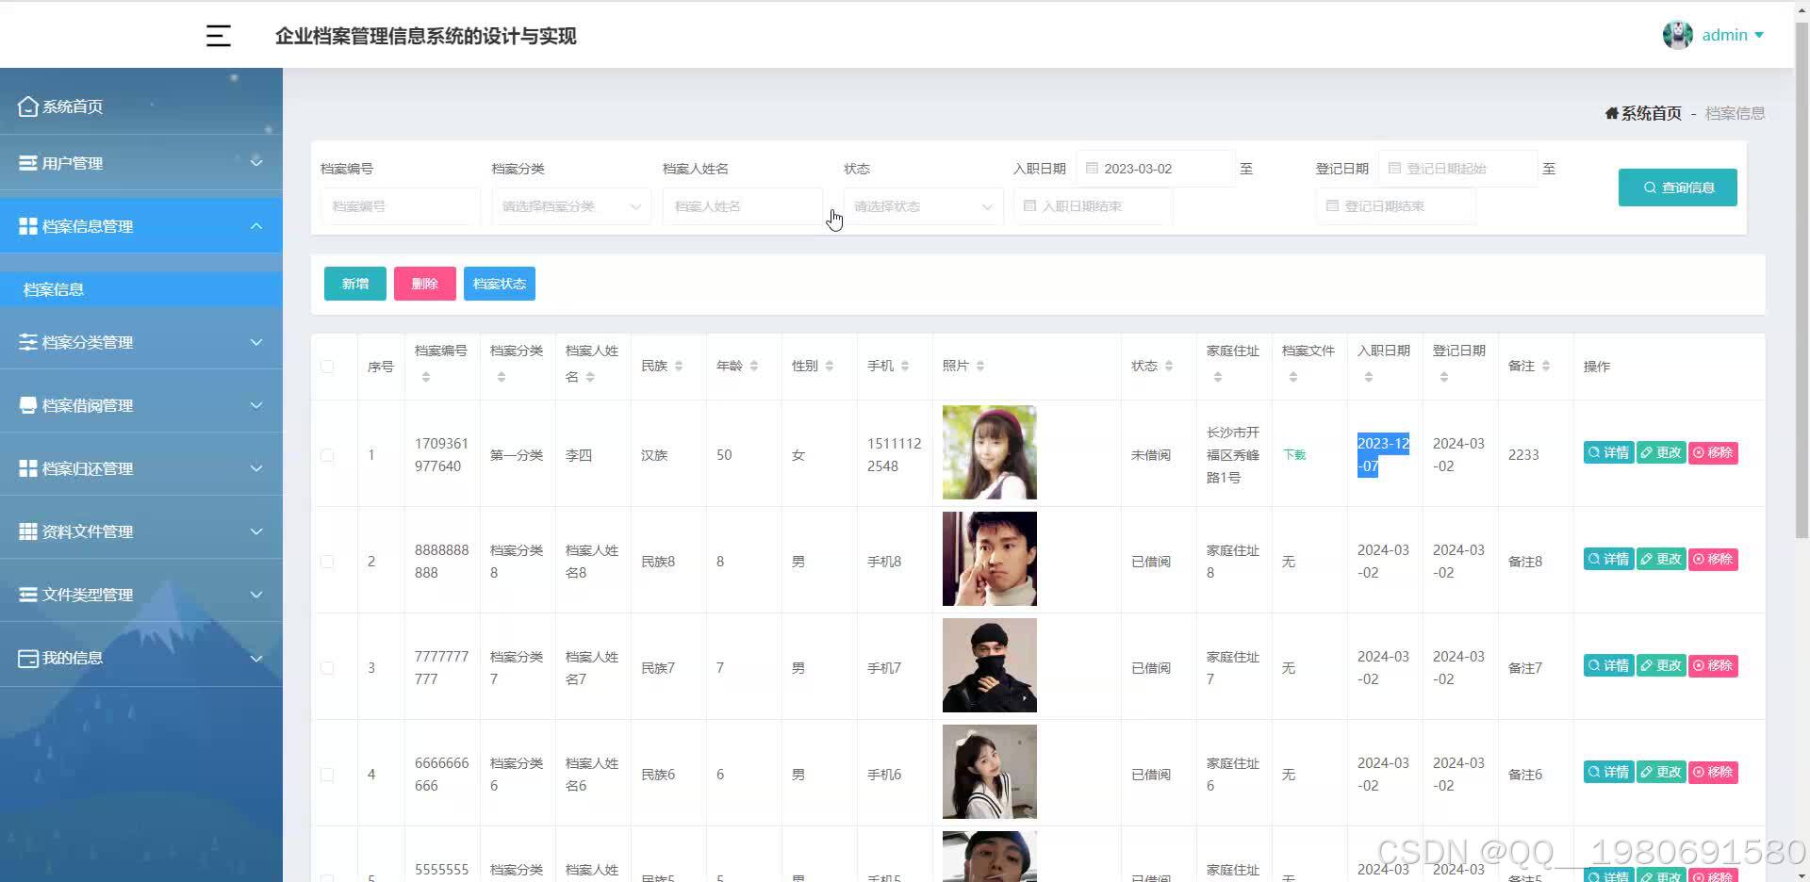Open the 状态 select dropdown
This screenshot has height=882, width=1810.
pos(923,206)
